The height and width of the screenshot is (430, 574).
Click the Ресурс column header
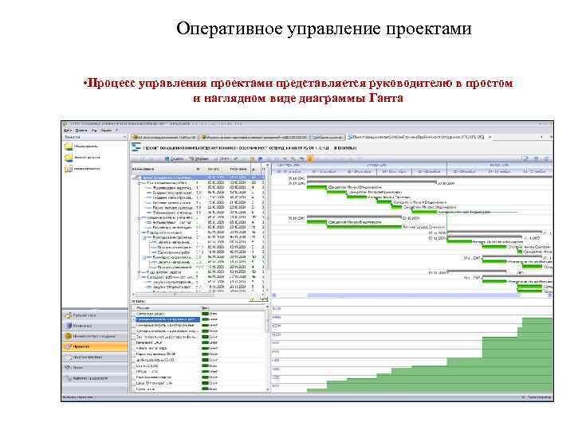point(166,308)
